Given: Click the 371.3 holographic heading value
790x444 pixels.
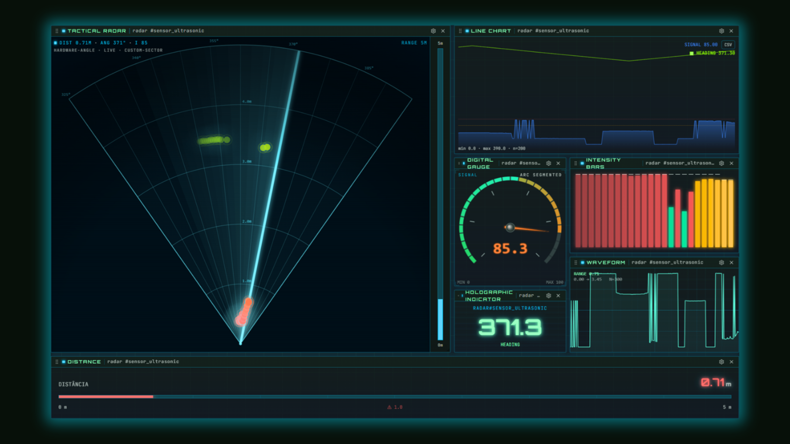Looking at the screenshot, I should (x=510, y=327).
